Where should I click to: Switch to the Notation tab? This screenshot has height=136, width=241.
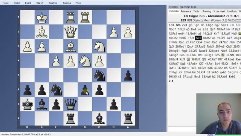tap(174, 11)
